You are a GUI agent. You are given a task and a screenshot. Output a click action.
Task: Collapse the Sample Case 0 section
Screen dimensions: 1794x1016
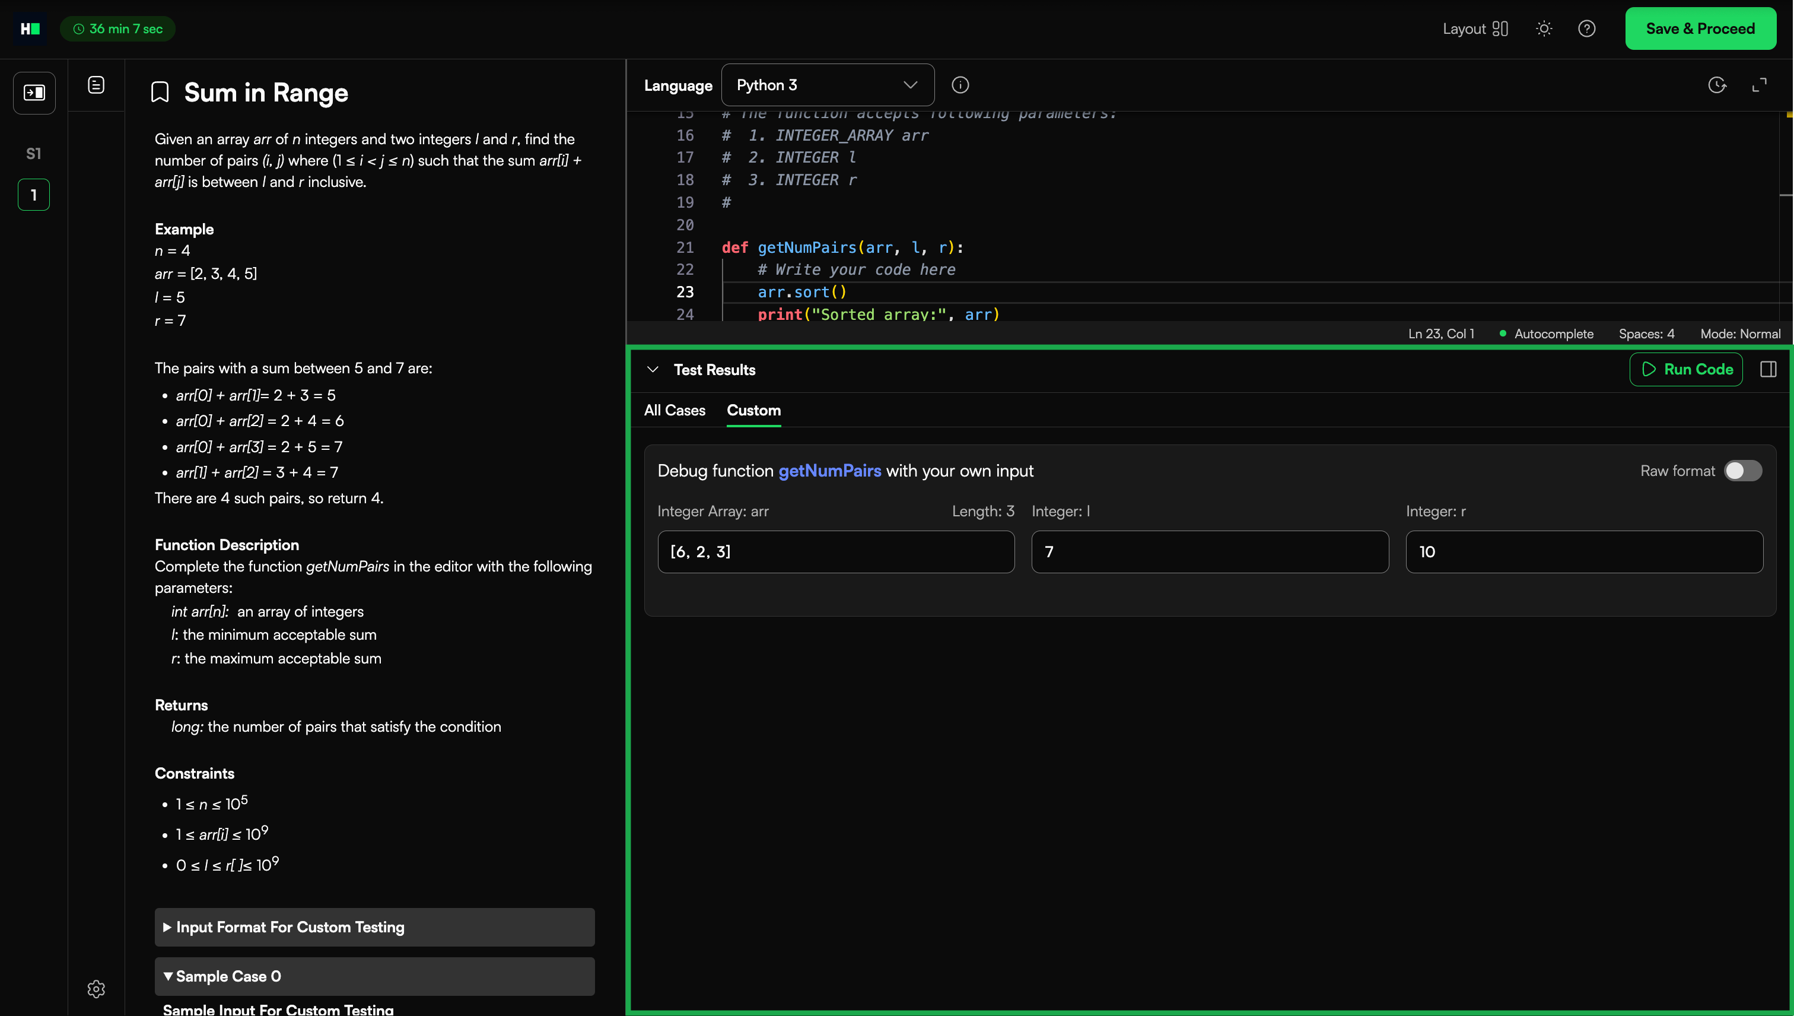[374, 976]
